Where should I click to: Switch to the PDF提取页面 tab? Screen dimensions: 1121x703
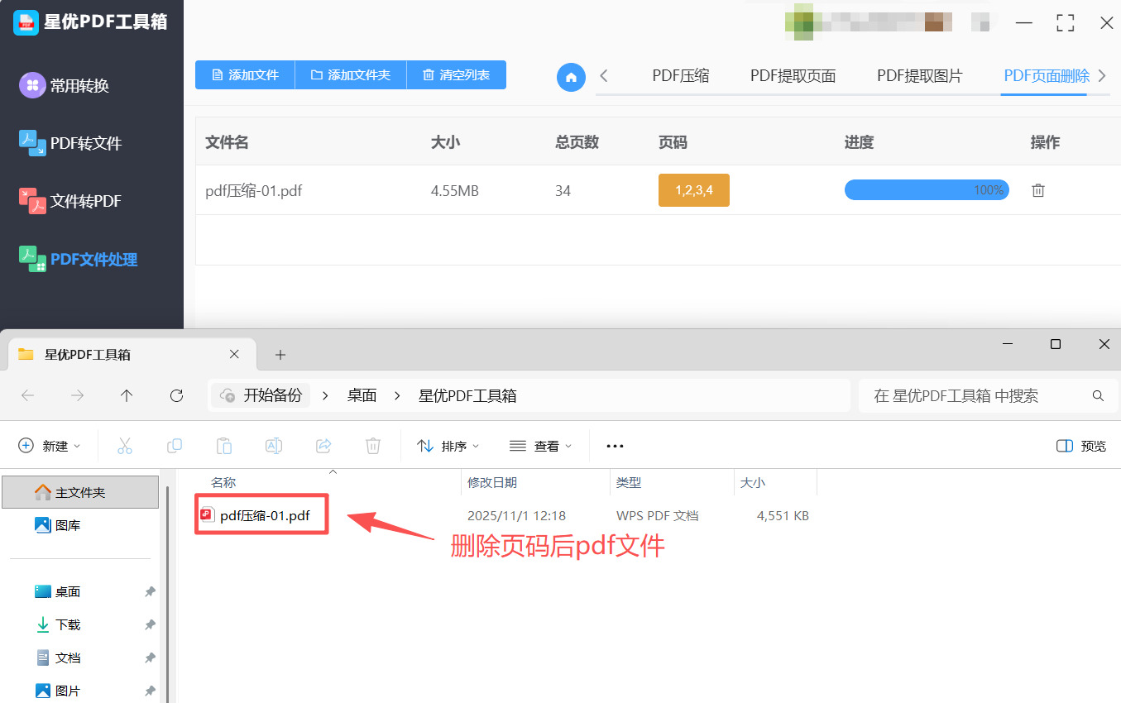coord(793,76)
